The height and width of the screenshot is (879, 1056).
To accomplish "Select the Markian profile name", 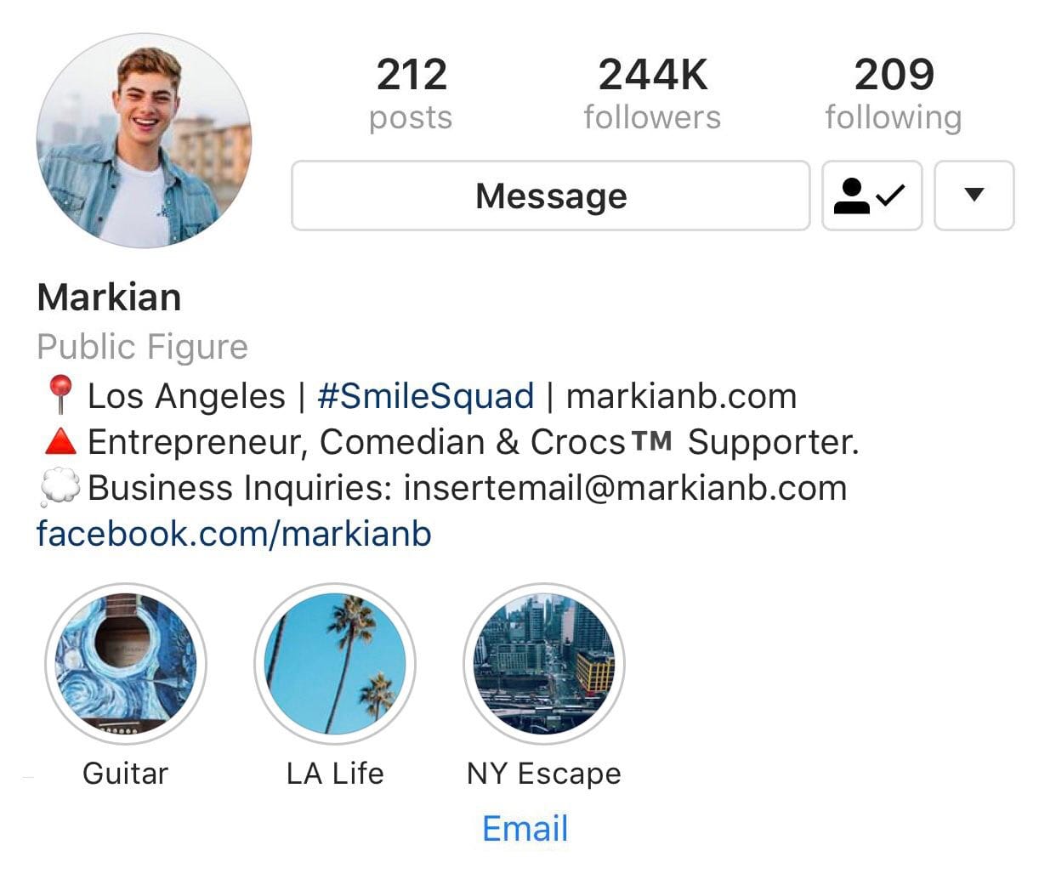I will tap(109, 298).
